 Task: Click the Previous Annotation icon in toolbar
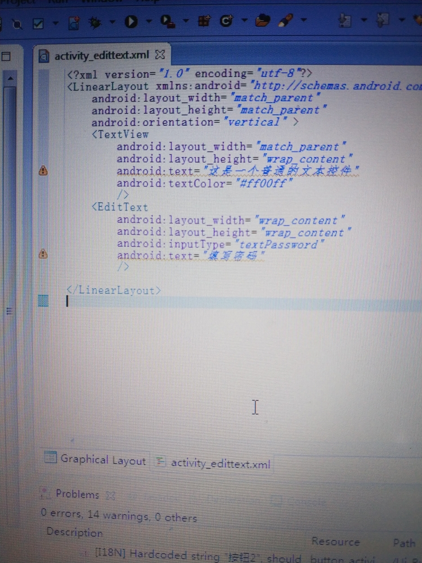click(x=383, y=20)
